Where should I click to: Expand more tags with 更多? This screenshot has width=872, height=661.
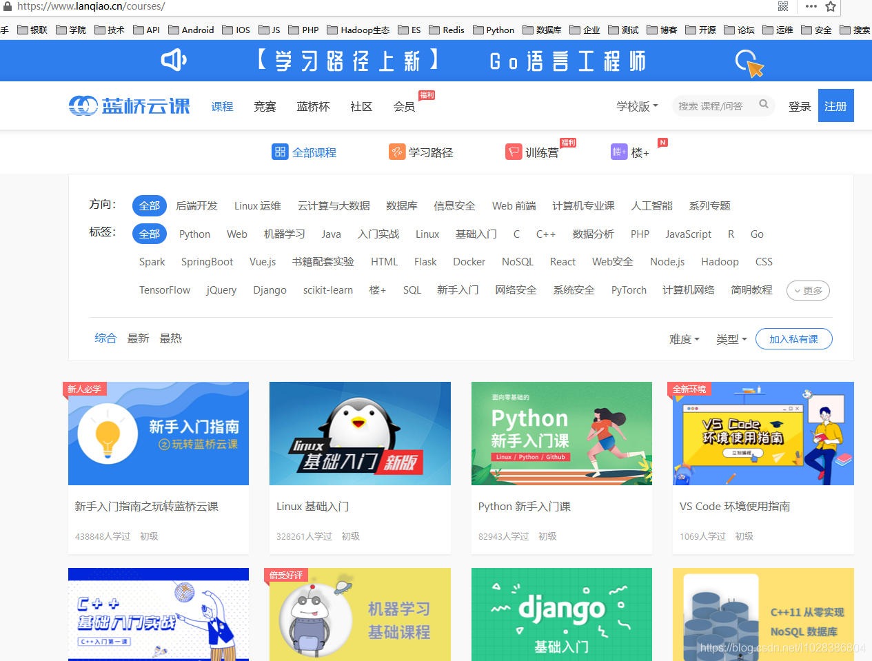(x=808, y=290)
